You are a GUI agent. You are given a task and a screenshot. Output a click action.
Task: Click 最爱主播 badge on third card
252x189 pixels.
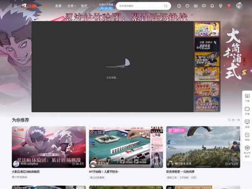(x=176, y=130)
